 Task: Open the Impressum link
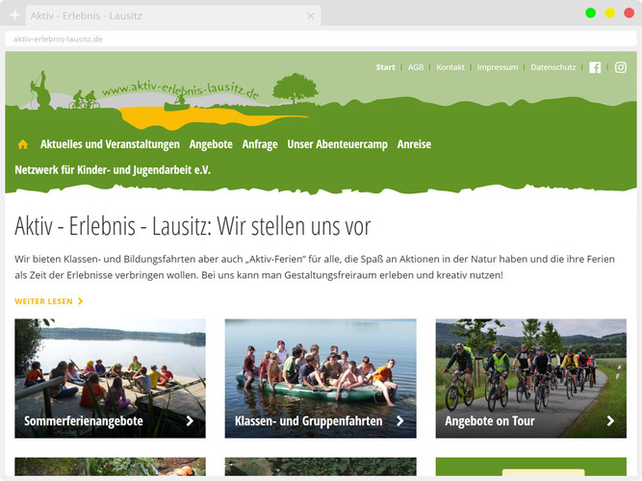coord(497,67)
